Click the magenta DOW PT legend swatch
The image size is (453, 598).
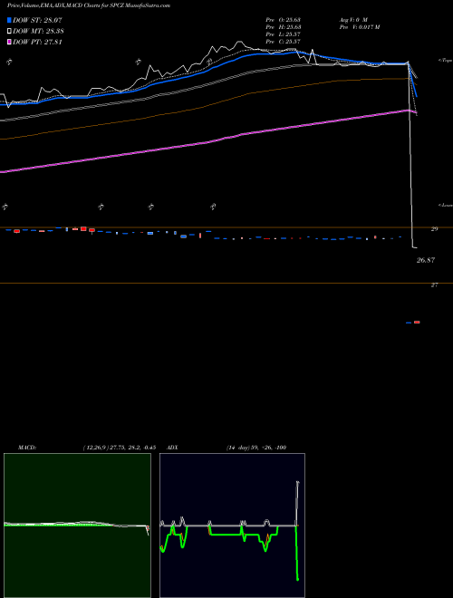pos(9,42)
